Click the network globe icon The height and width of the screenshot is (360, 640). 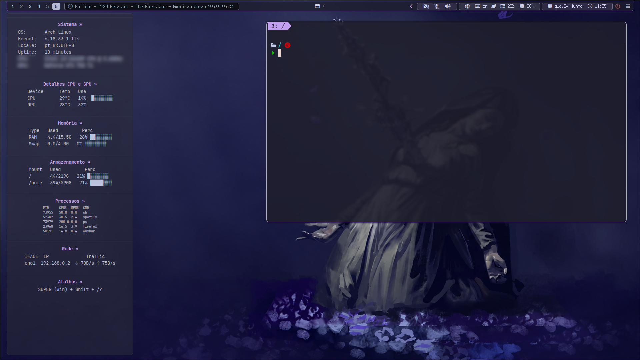(467, 6)
